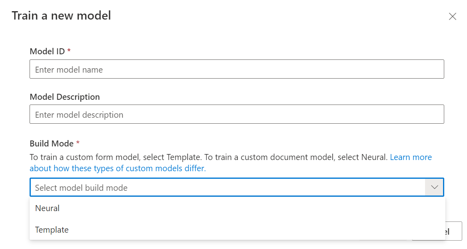Click the red asterisk beside Build Mode
Viewport: 467px width, 249px height.
78,143
